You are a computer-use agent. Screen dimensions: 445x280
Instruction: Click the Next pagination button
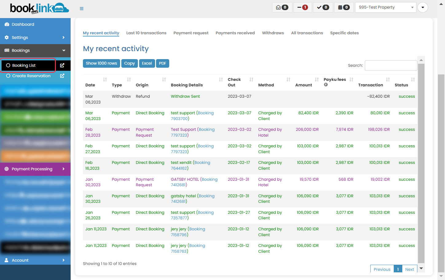[410, 269]
